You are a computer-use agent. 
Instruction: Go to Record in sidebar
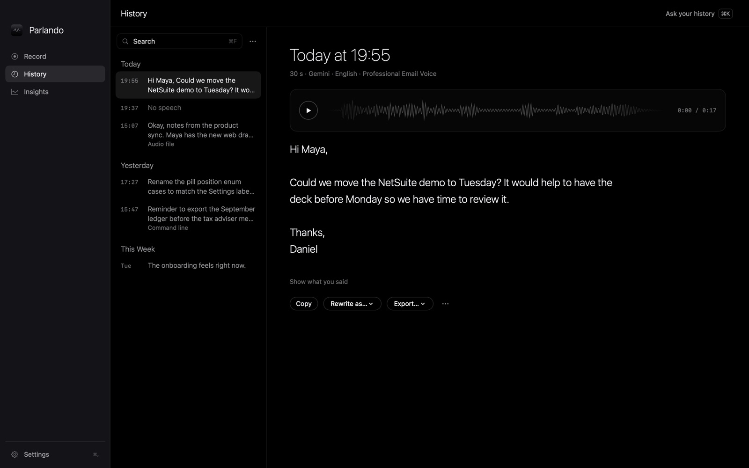(x=55, y=57)
